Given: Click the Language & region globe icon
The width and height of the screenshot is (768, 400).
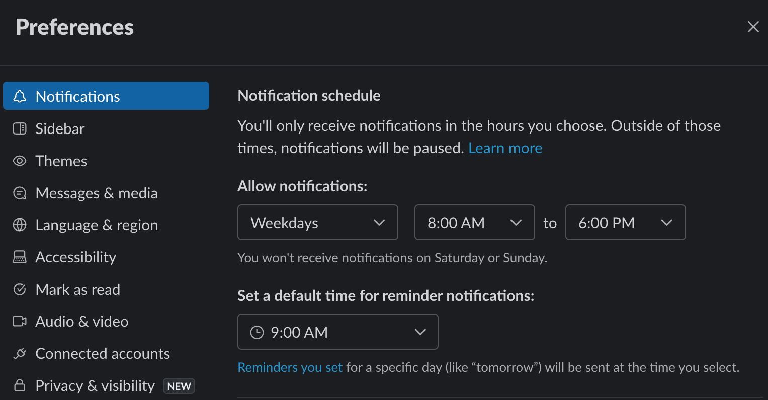Looking at the screenshot, I should (19, 225).
